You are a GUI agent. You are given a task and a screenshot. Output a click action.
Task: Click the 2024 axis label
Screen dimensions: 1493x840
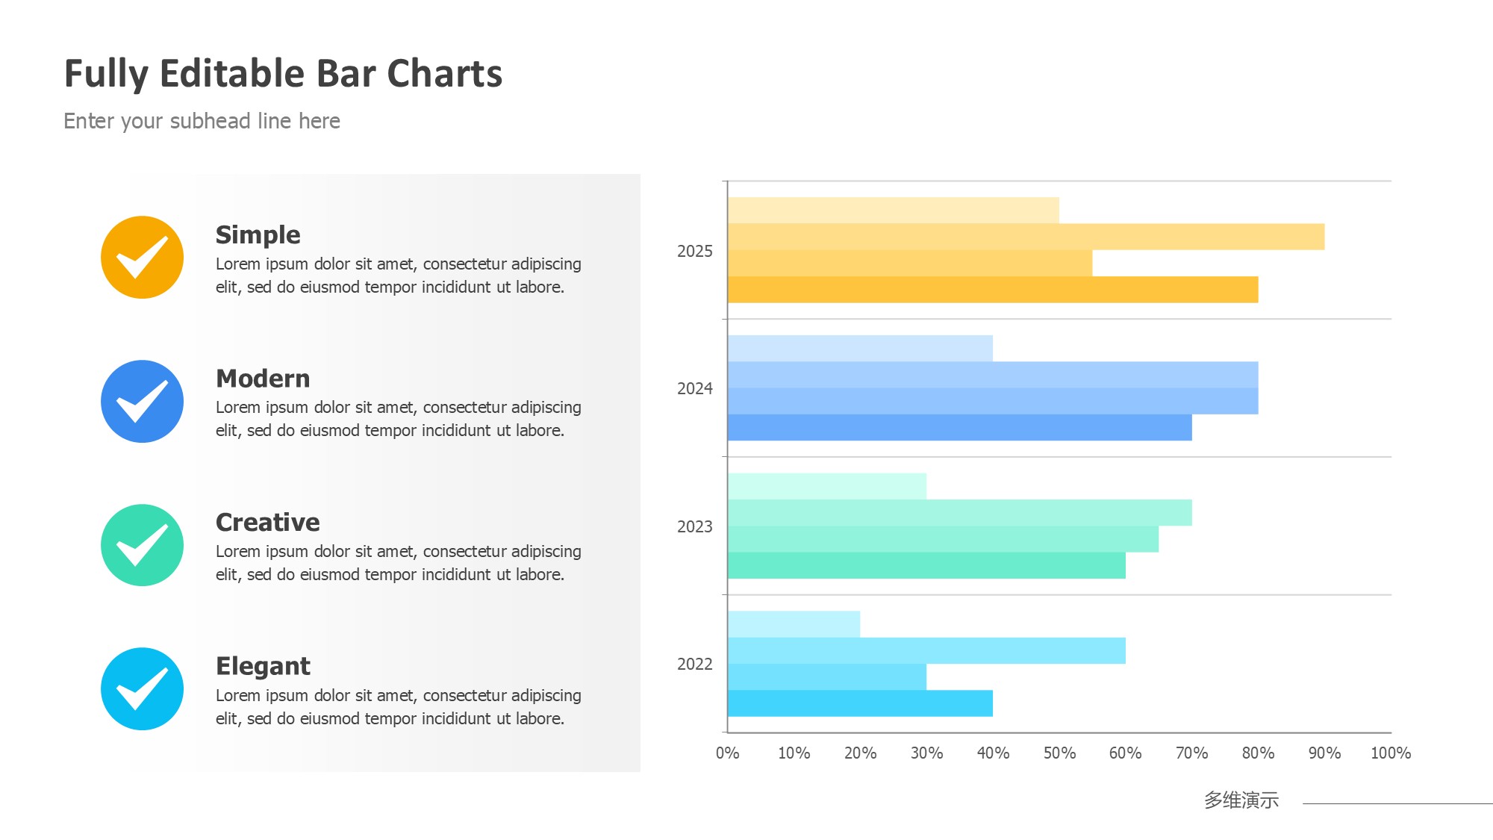pyautogui.click(x=694, y=388)
